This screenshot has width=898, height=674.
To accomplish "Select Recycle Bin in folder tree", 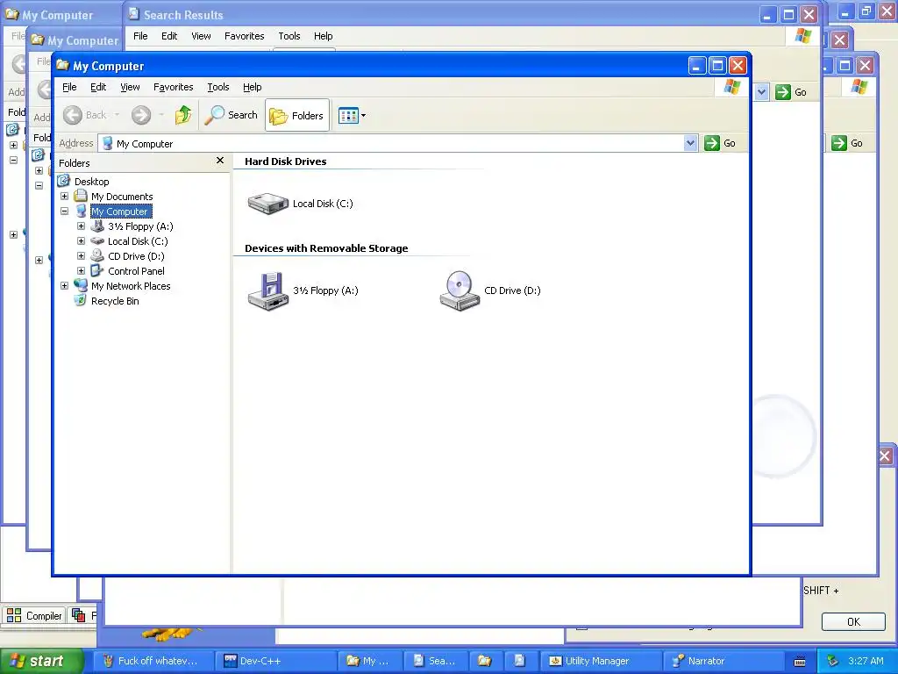I will pyautogui.click(x=115, y=301).
